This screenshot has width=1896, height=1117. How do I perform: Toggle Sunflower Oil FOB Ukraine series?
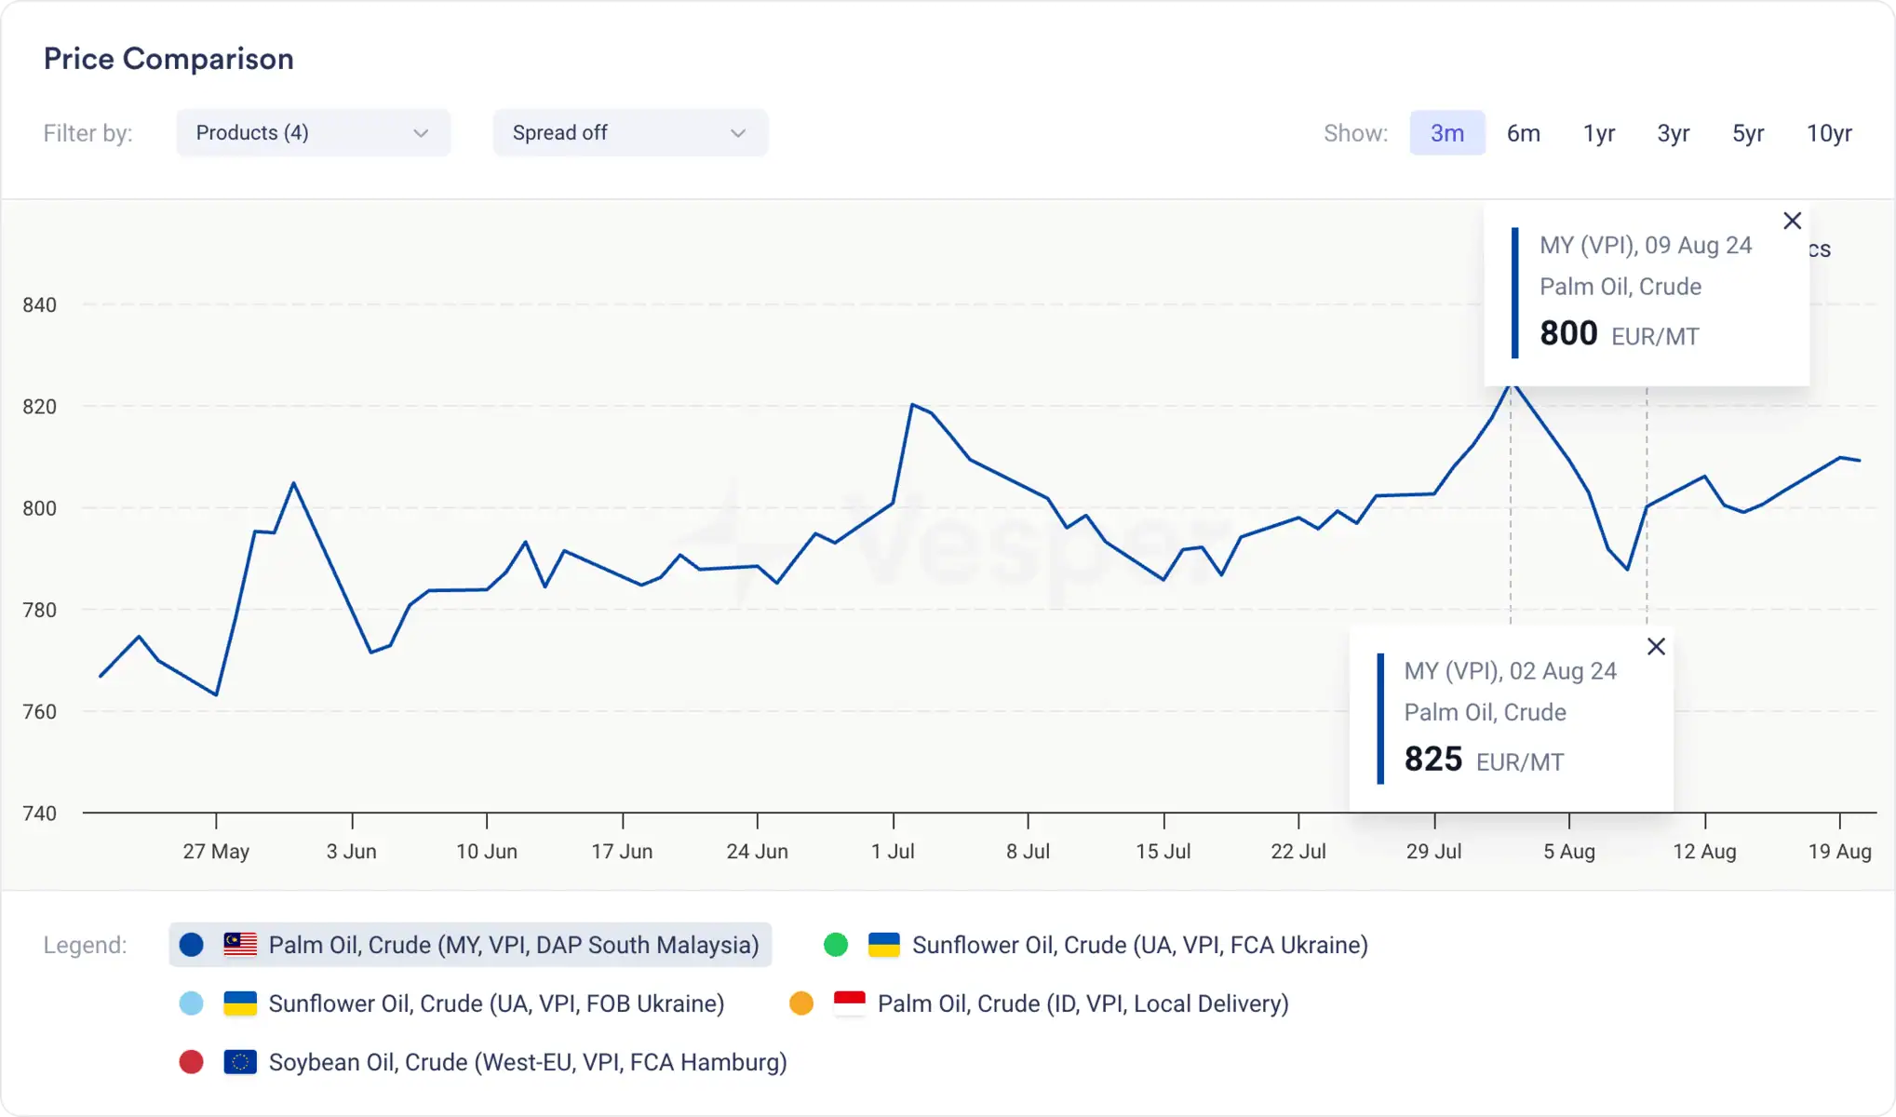pos(451,1003)
